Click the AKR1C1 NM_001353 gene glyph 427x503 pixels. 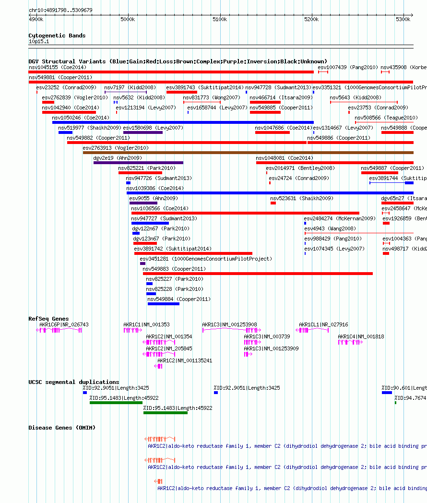(x=133, y=330)
